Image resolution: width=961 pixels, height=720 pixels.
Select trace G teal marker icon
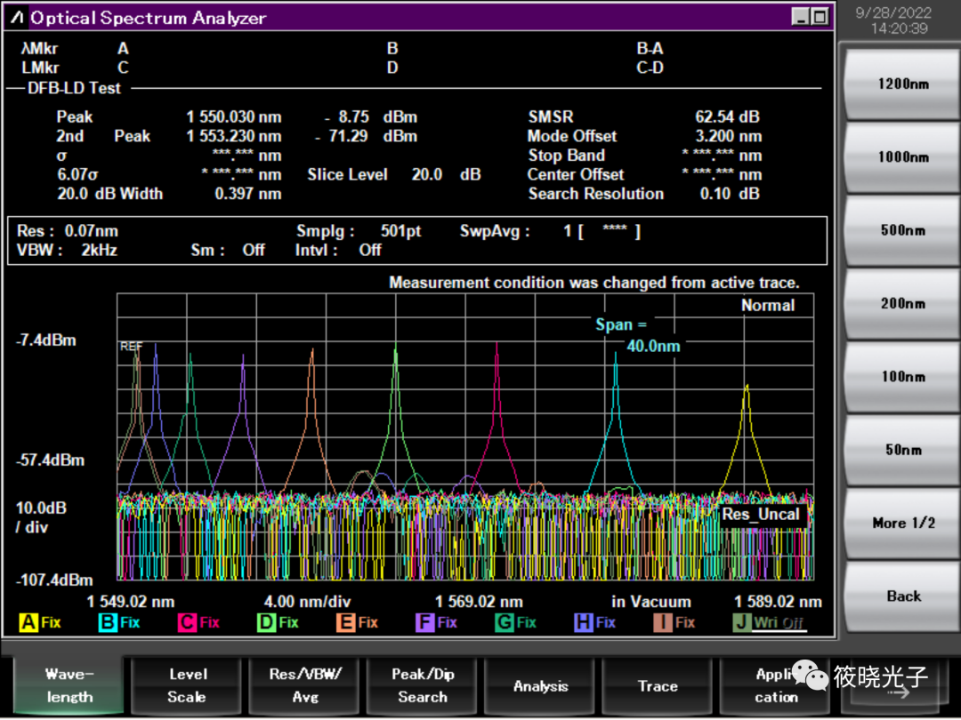(504, 623)
